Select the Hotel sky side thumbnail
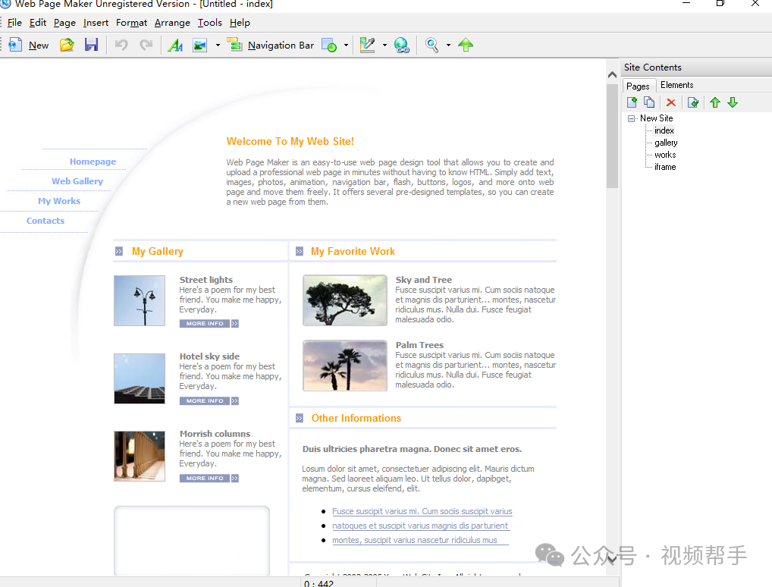Screen dimensions: 772x587 [x=140, y=378]
